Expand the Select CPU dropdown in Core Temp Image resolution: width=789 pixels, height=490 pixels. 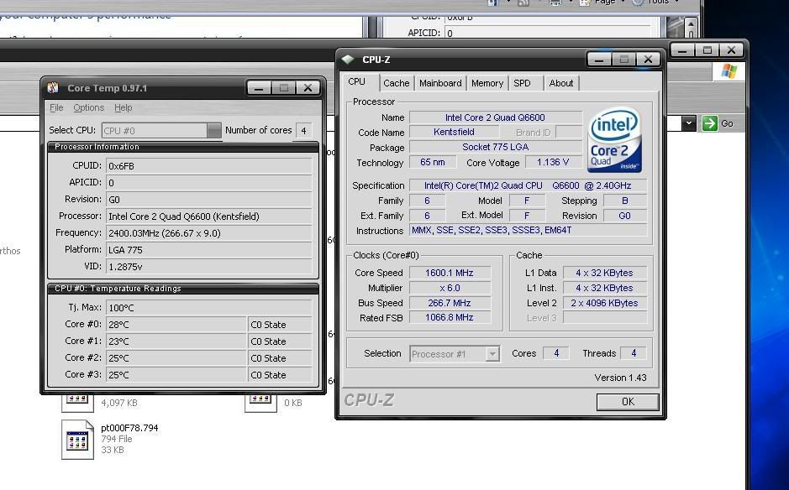click(x=213, y=130)
